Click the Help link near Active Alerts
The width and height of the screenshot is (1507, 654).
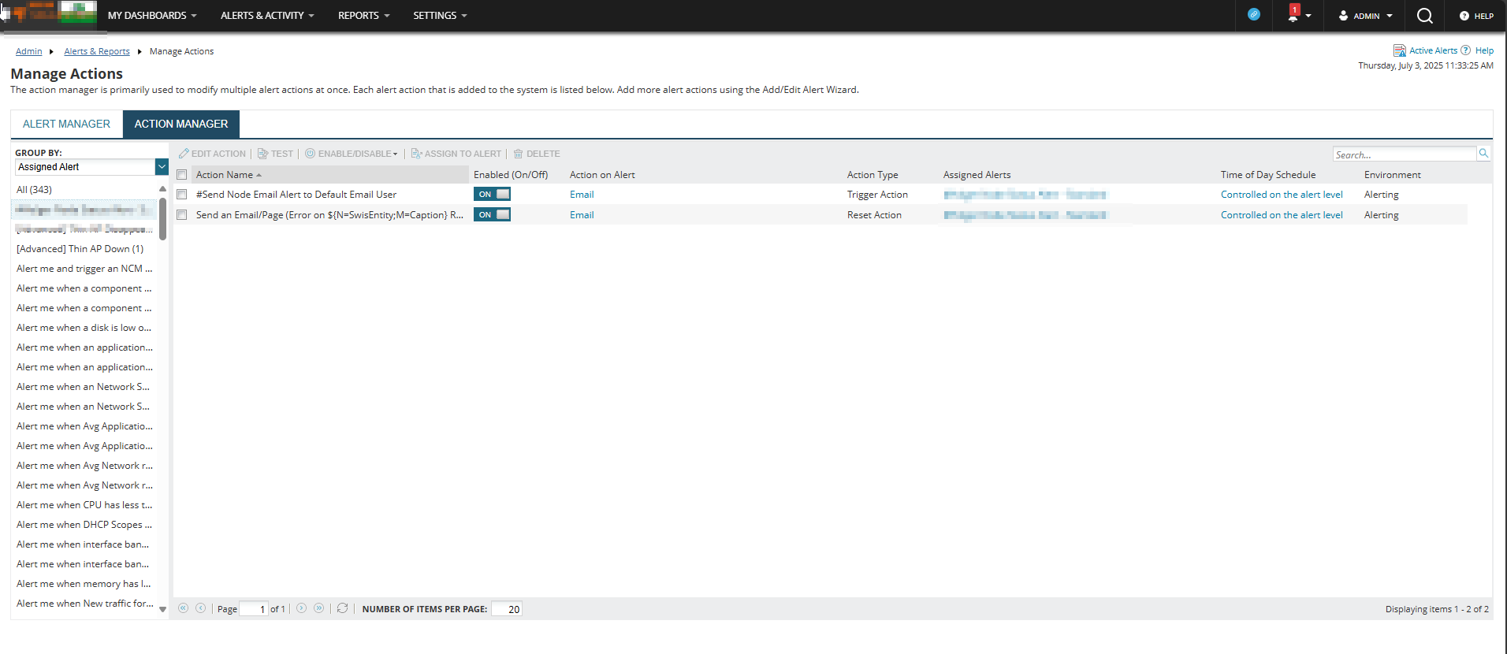click(1484, 50)
